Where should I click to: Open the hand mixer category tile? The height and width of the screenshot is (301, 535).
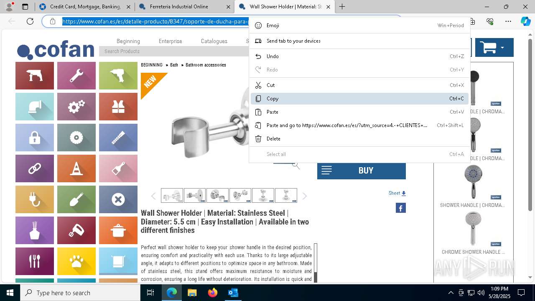(x=76, y=230)
